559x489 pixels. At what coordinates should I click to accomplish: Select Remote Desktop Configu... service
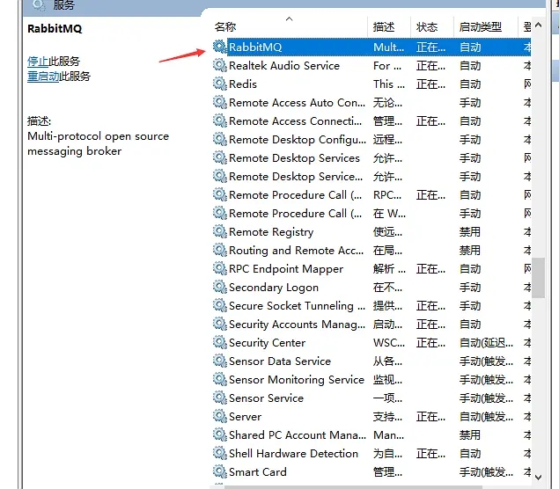coord(298,140)
